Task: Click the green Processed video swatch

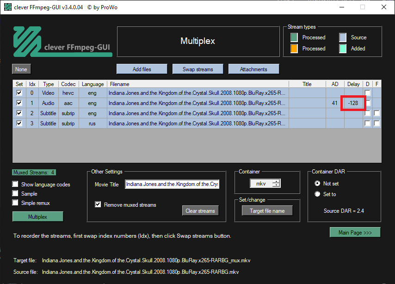Action: [294, 37]
